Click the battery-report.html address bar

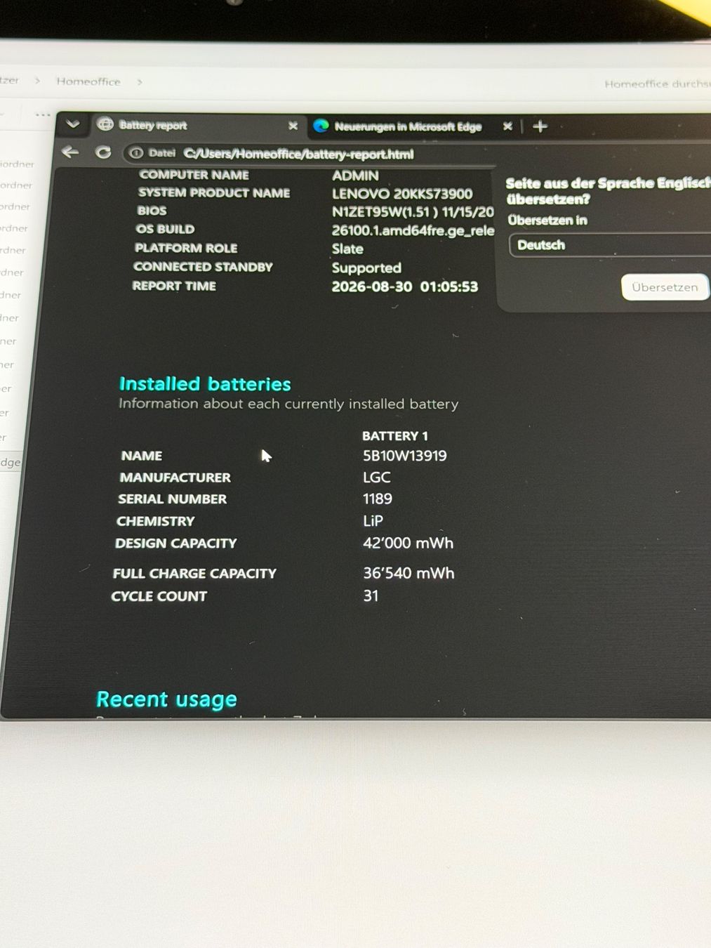coord(298,154)
